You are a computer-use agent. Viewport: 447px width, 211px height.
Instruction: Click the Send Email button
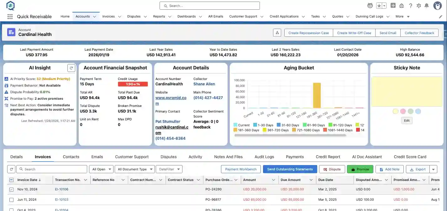pyautogui.click(x=388, y=33)
